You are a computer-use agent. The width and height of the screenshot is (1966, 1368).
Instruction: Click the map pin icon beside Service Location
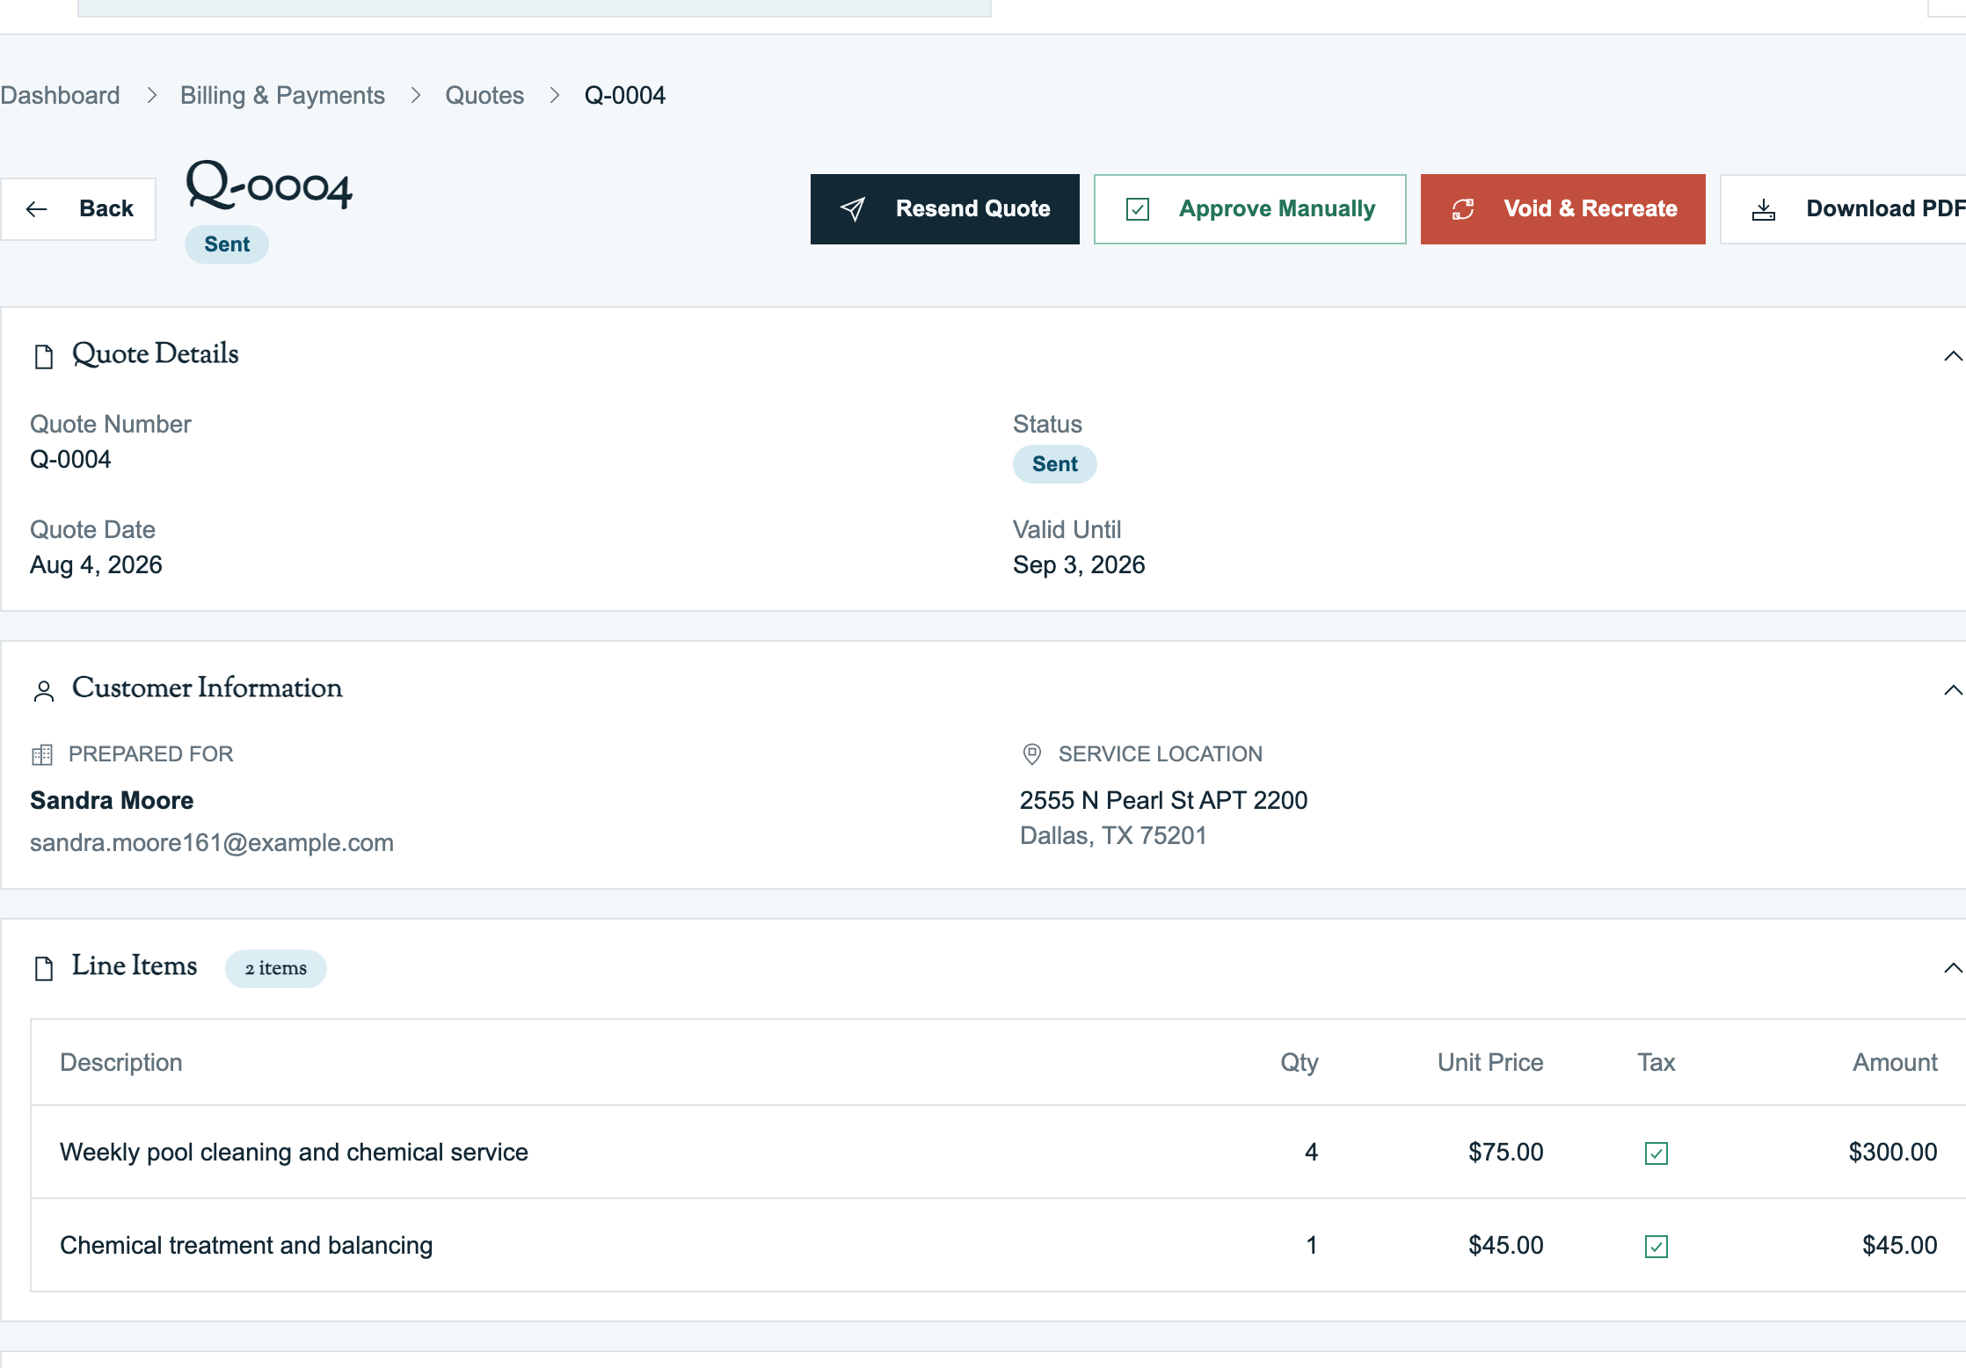pos(1032,754)
